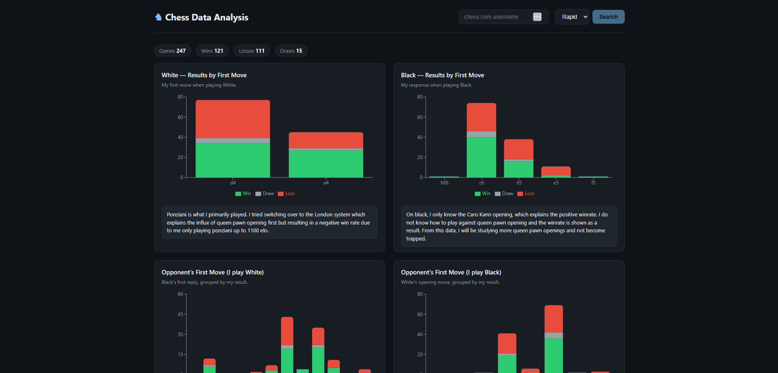Open the Rapid time control dropdown
The width and height of the screenshot is (778, 373).
tap(572, 17)
